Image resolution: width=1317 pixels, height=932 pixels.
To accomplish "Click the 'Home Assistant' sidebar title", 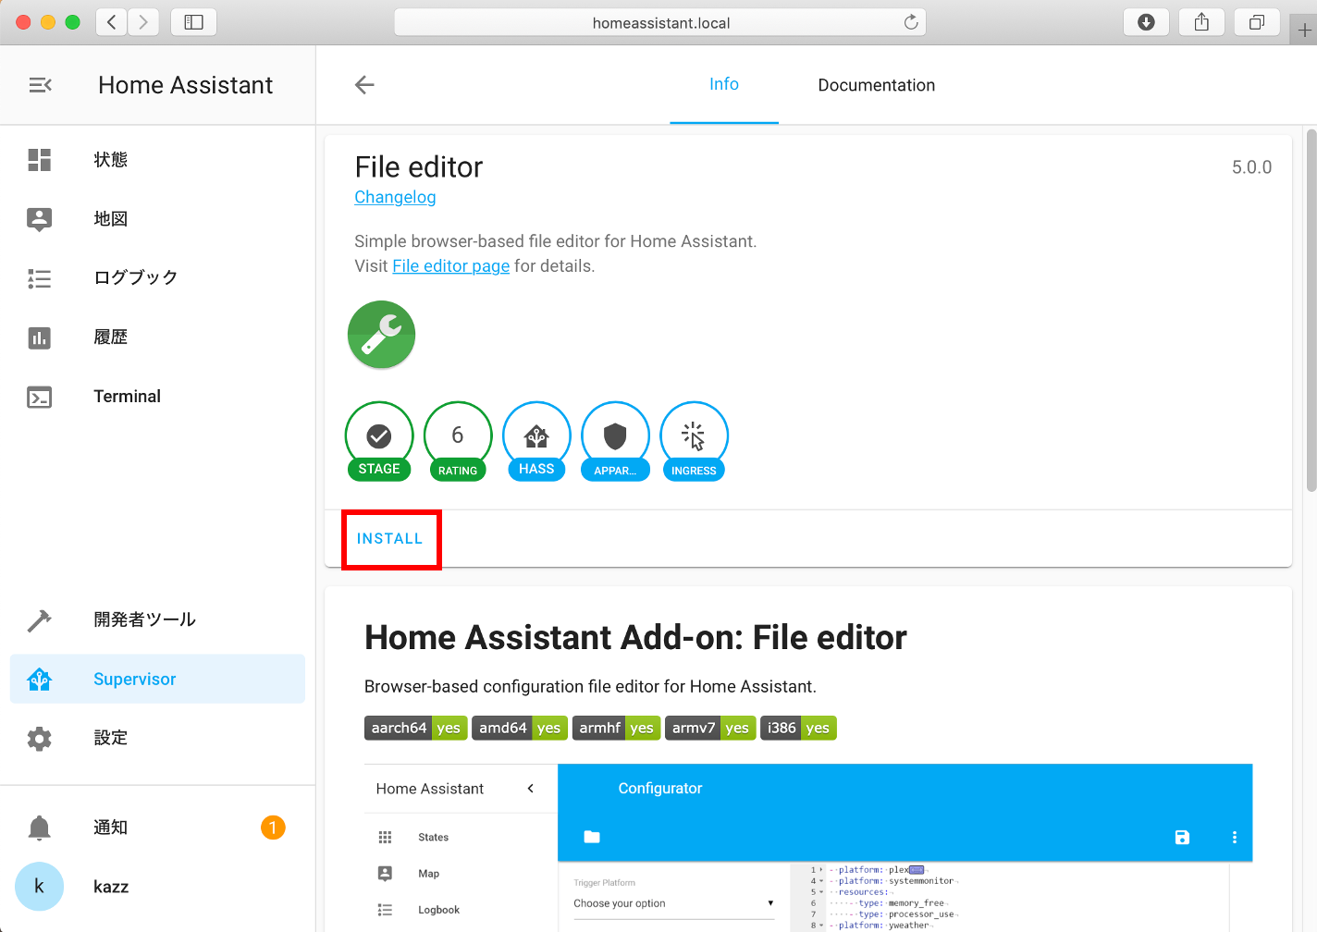I will click(x=185, y=85).
